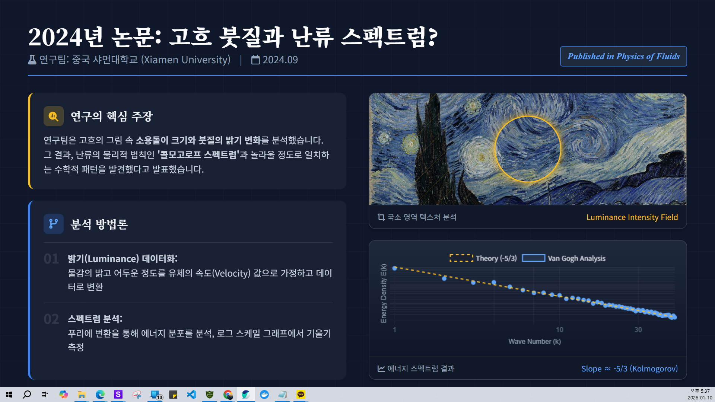The width and height of the screenshot is (715, 402).
Task: Toggle Van Gogh Analysis legend series
Action: (563, 258)
